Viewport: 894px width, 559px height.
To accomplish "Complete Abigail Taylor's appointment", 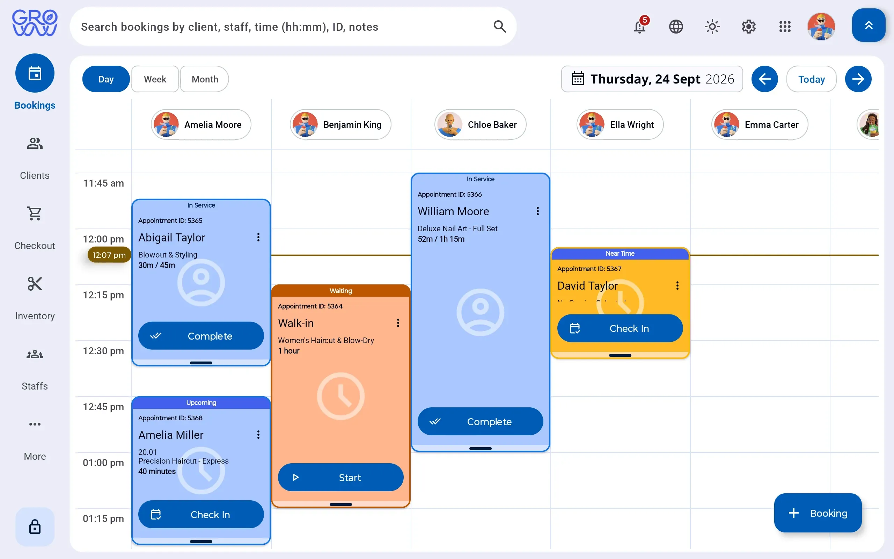I will click(201, 336).
